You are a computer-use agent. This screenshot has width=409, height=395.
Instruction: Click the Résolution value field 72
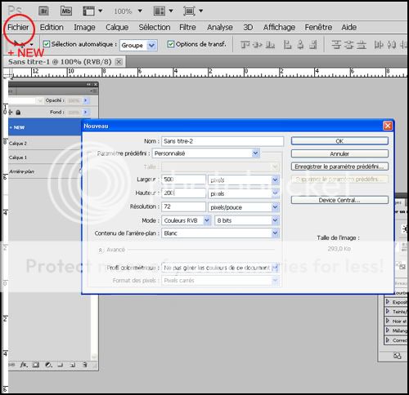[183, 206]
